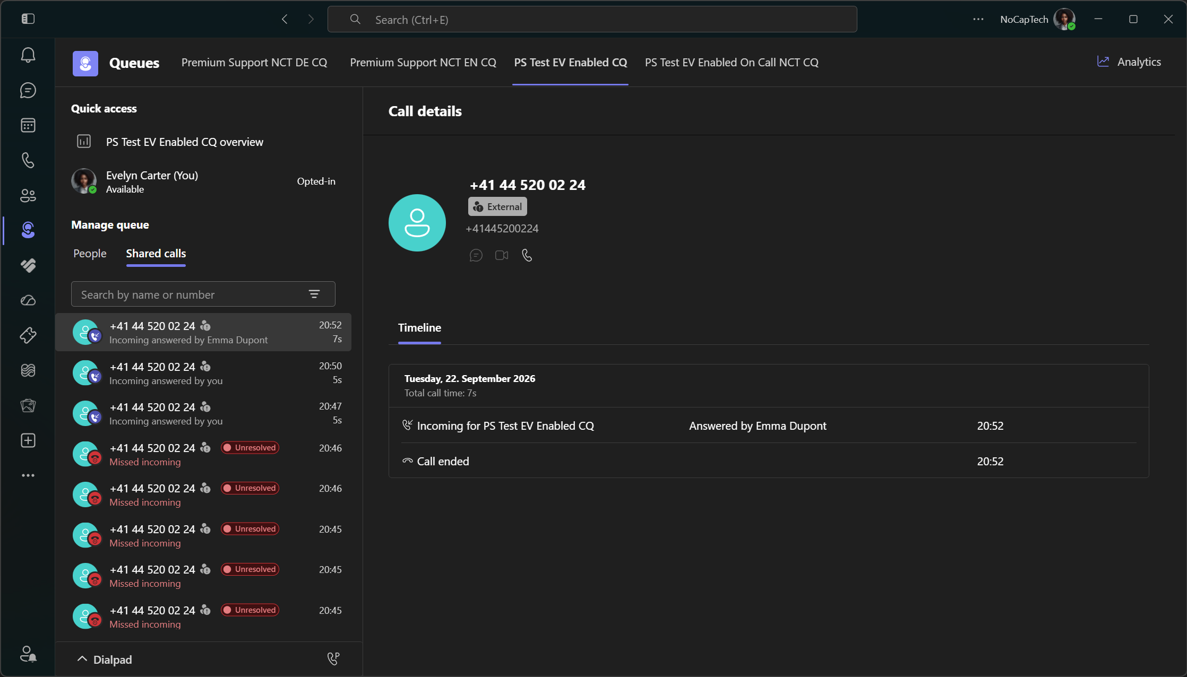Select the Shared calls tab
The height and width of the screenshot is (677, 1187).
pos(156,254)
